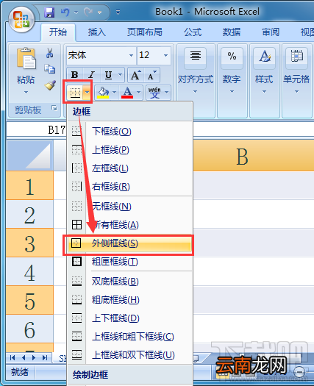314x386 pixels.
Task: Toggle underline formatting
Action: tap(108, 75)
